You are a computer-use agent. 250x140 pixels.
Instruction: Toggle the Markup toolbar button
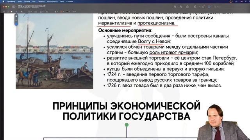point(209,7)
